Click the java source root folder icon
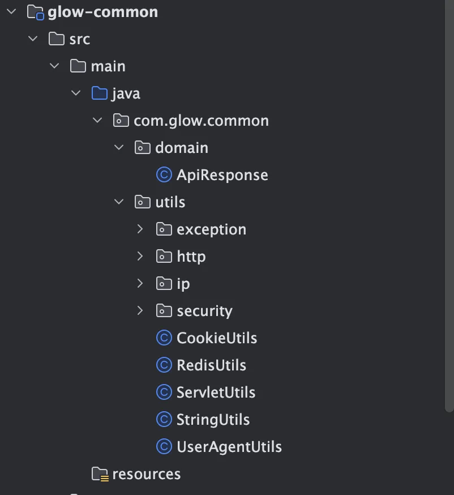454x495 pixels. (99, 93)
